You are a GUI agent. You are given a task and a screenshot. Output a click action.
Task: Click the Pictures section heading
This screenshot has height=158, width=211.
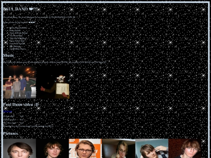(11, 133)
